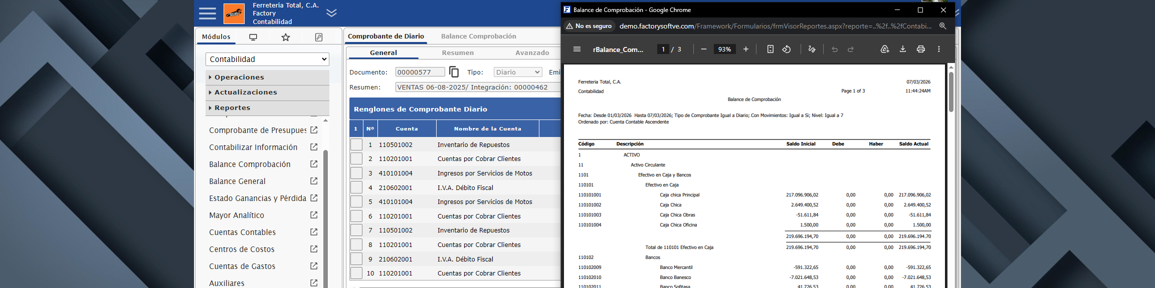Open the Tipo Diario dropdown
This screenshot has height=288, width=1155.
(517, 72)
